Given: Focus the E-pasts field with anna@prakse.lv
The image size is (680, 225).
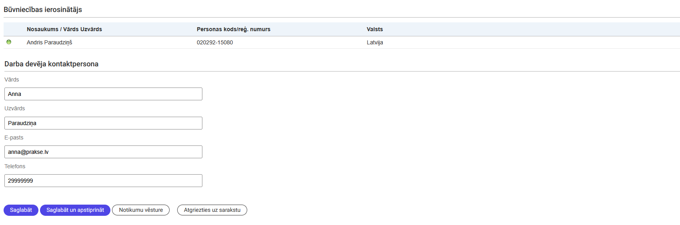Looking at the screenshot, I should click(103, 152).
